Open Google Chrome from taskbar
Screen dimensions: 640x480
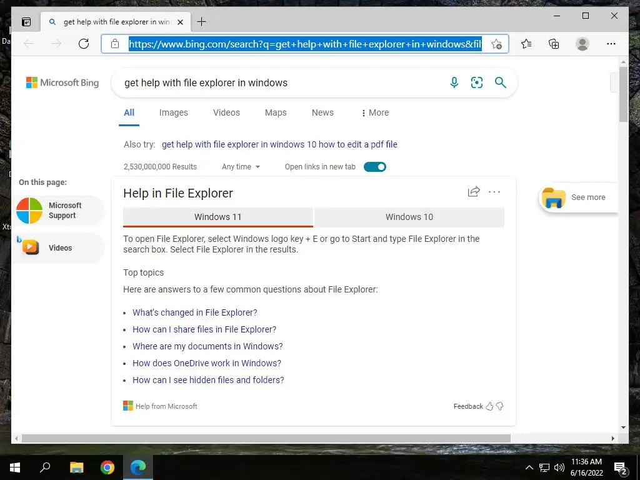(107, 467)
